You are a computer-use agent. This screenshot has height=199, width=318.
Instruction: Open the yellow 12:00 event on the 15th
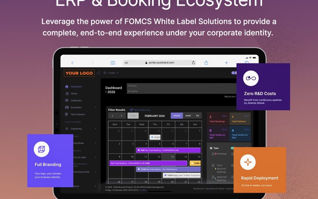pyautogui.click(x=195, y=163)
